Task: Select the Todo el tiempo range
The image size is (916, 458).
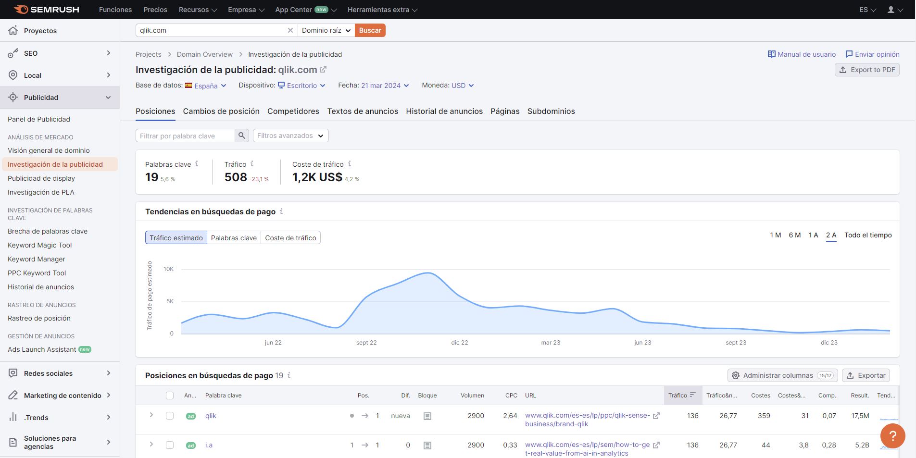Action: coord(868,235)
